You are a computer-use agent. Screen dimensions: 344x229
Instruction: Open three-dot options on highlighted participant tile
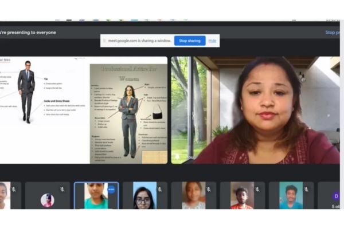pyautogui.click(x=111, y=189)
